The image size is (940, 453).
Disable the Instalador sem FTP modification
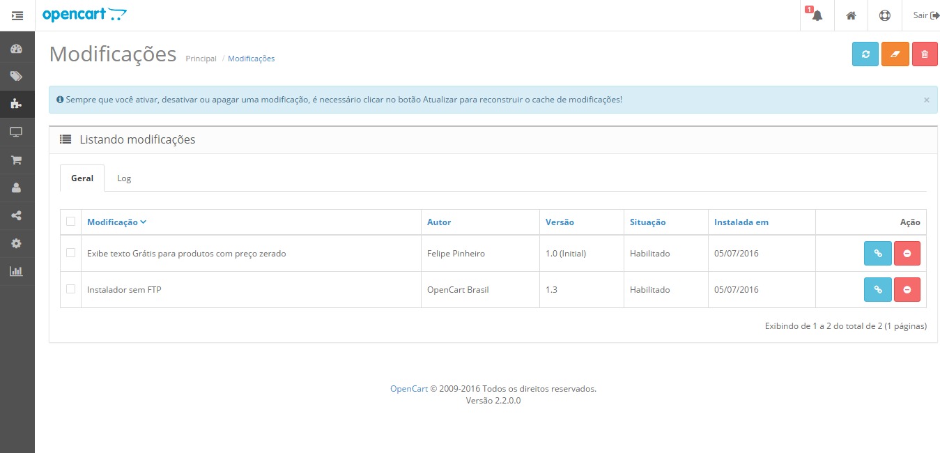click(907, 289)
